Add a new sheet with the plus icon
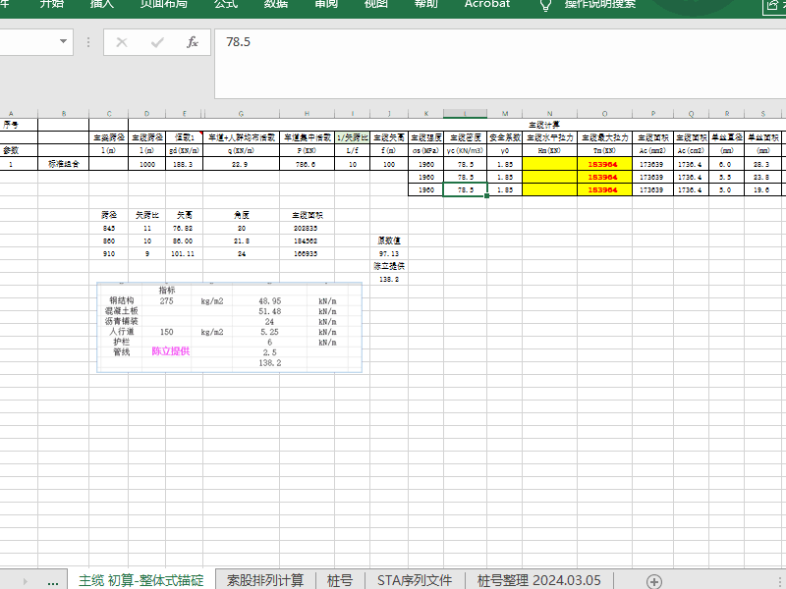 [x=653, y=581]
